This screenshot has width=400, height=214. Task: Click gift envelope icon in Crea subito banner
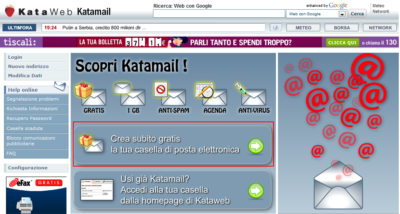(x=91, y=144)
